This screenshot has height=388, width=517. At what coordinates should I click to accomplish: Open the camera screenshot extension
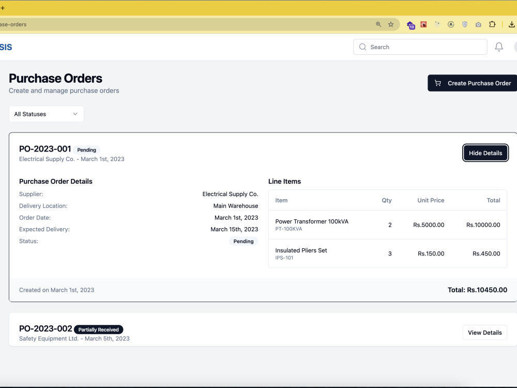click(478, 24)
